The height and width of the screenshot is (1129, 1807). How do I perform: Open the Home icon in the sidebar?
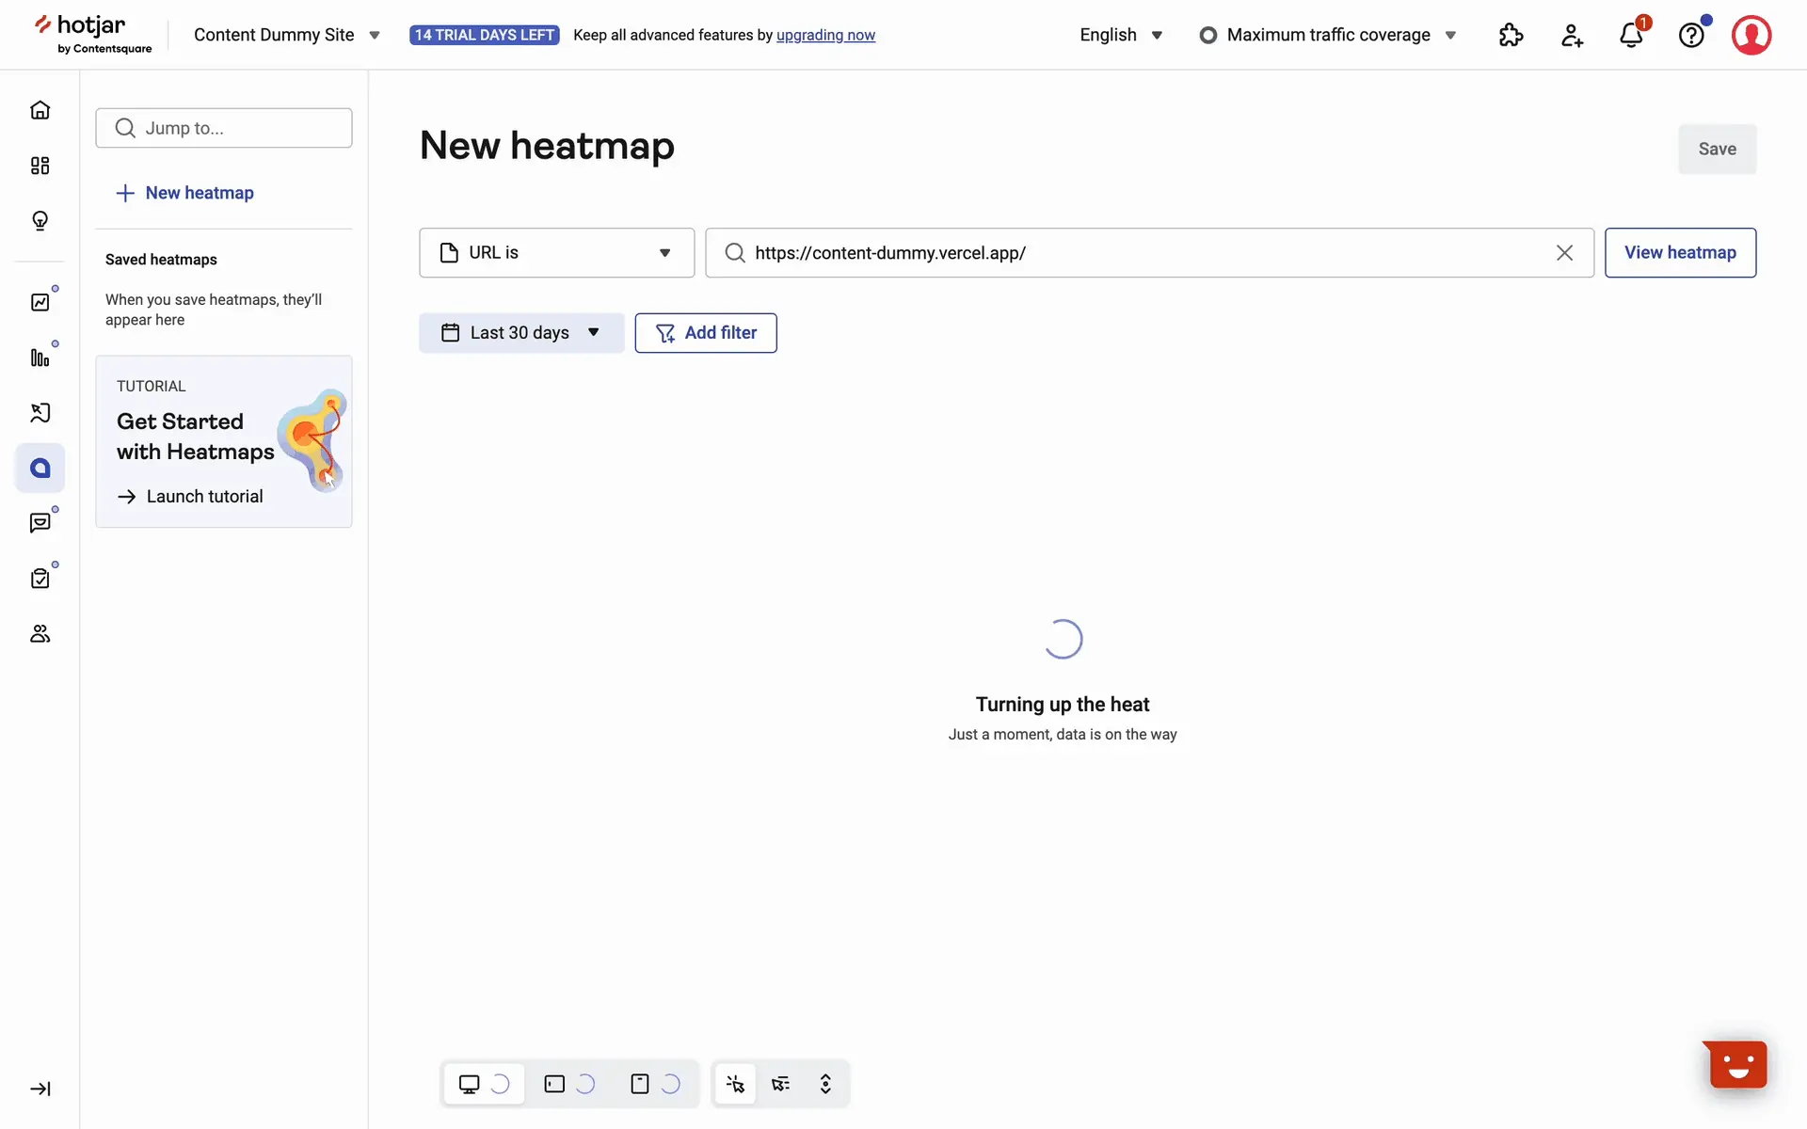click(40, 110)
